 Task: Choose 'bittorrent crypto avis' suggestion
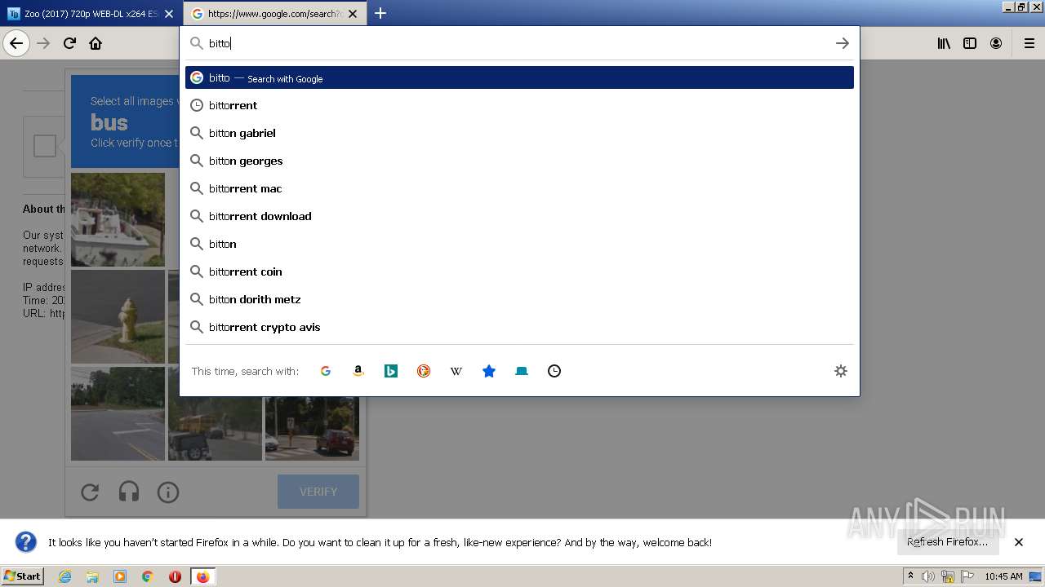(x=519, y=327)
